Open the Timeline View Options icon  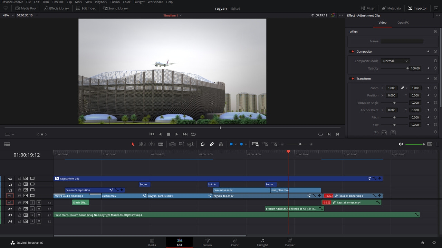pos(7,144)
